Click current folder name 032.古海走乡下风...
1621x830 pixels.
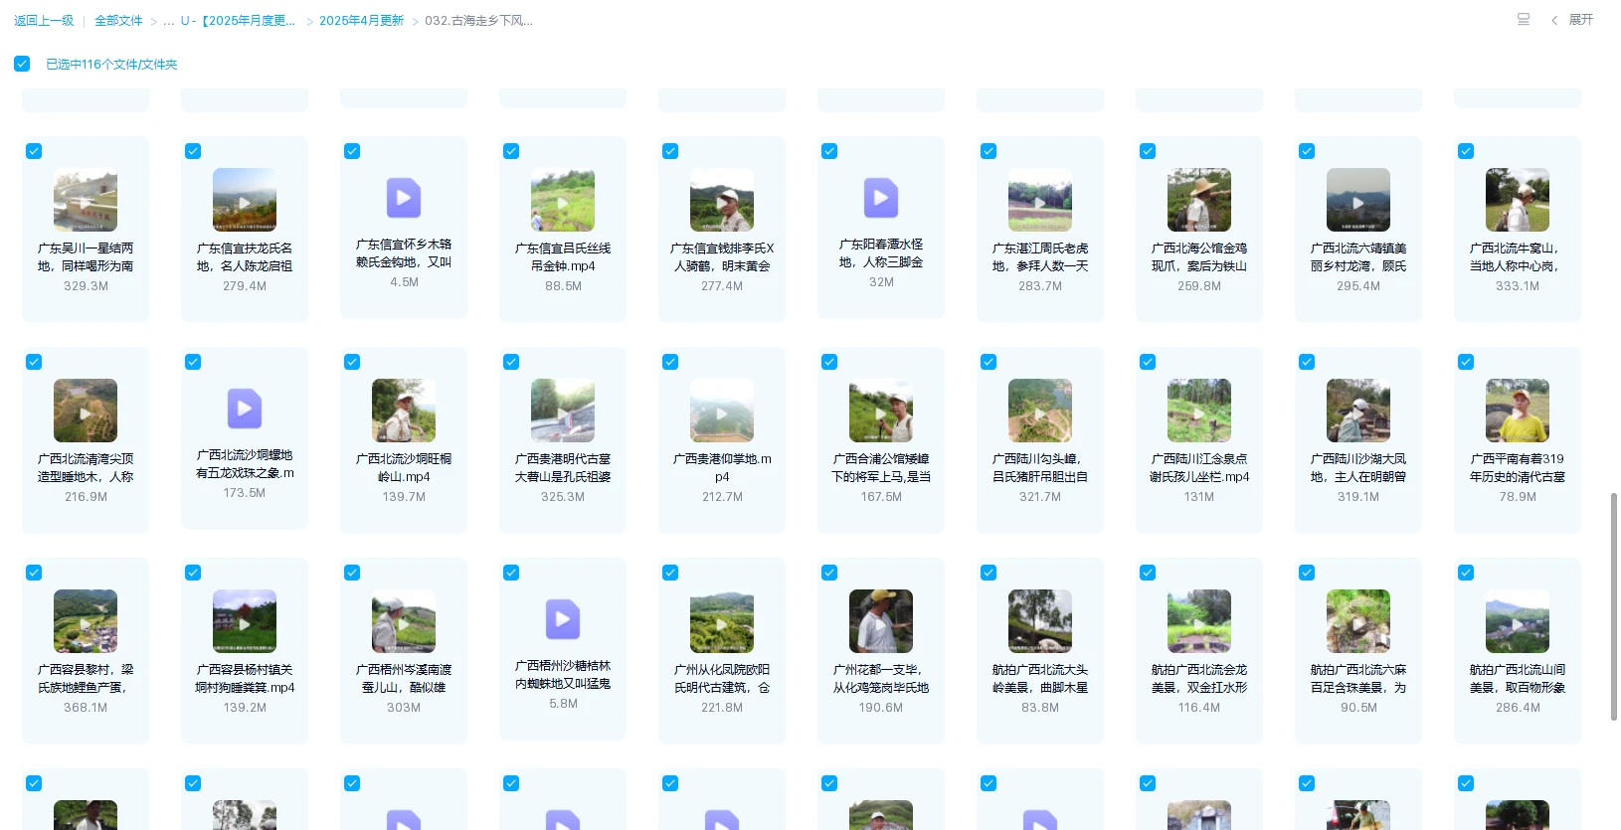pos(478,21)
